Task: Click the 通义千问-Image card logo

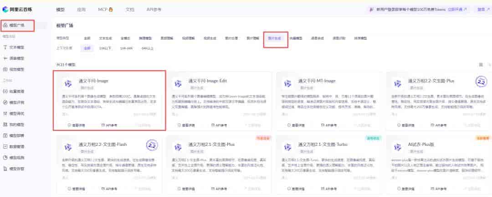Action: pos(68,84)
